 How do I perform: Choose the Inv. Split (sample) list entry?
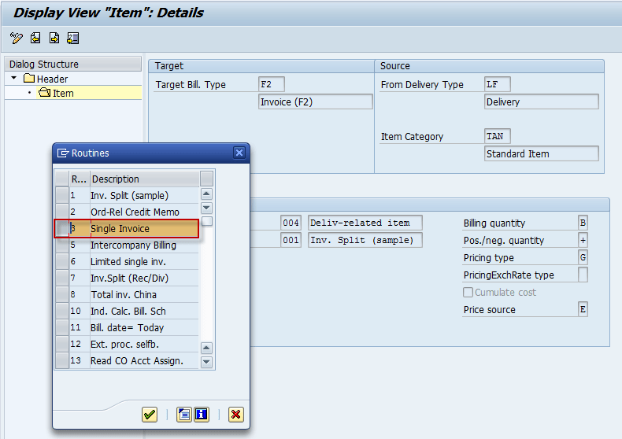144,195
